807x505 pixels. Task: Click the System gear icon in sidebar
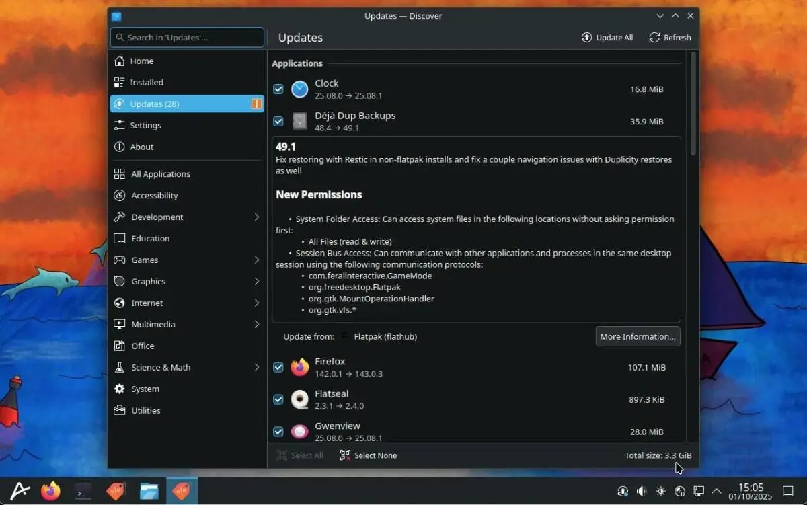click(119, 389)
